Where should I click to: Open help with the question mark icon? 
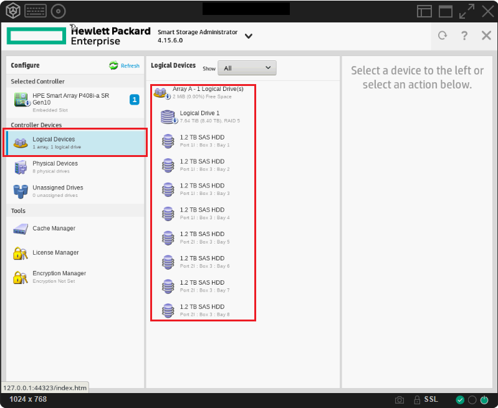(464, 36)
